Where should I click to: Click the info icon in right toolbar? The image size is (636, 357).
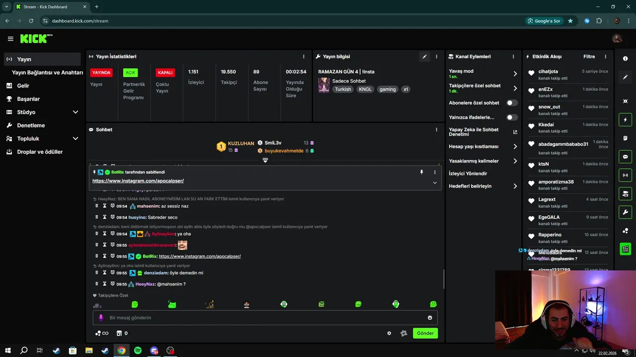point(626,59)
